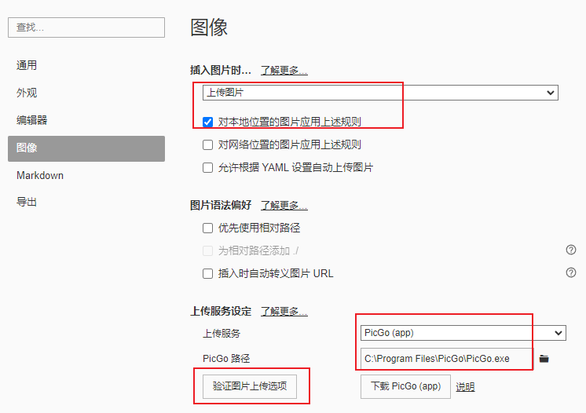Expand the PicGo (app) upload service dropdown
Screen dimensions: 586x413
(463, 333)
